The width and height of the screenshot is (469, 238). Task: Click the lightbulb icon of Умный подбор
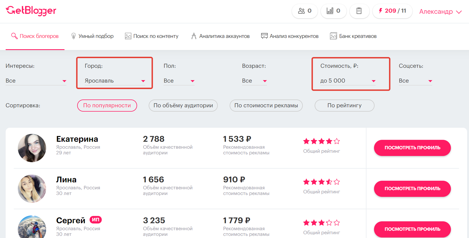(x=73, y=36)
